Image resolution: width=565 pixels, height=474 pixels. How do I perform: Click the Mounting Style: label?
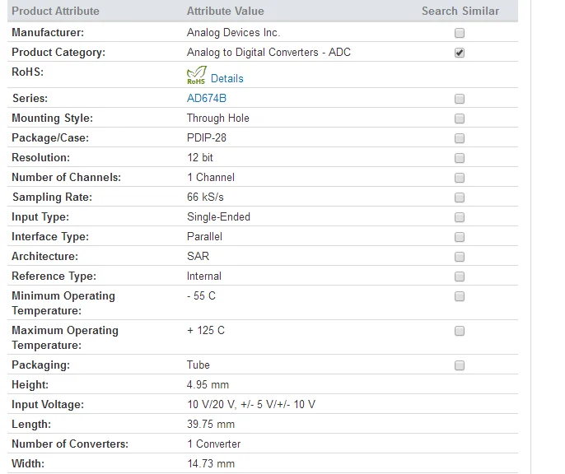point(52,118)
